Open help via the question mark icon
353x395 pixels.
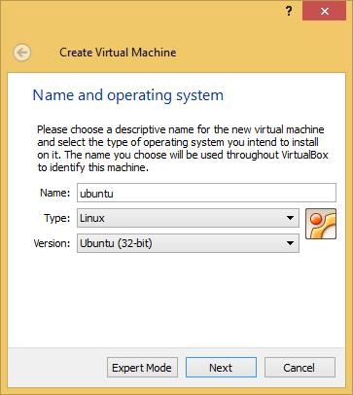pyautogui.click(x=289, y=12)
